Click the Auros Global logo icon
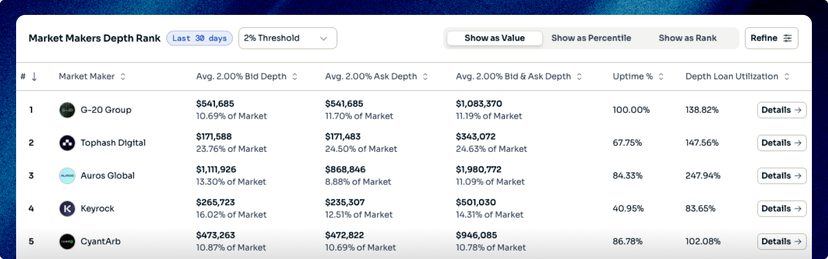 click(67, 176)
